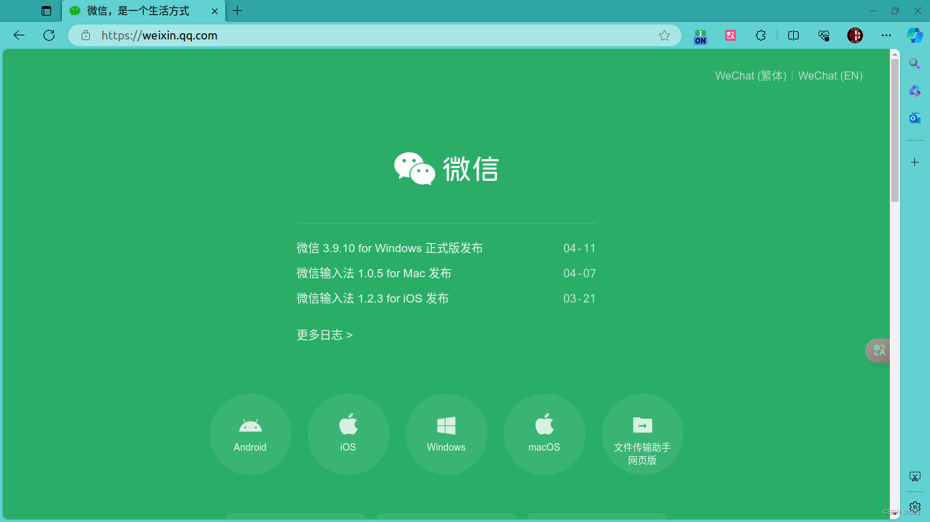
Task: Add page to favorites with star icon
Action: (x=664, y=35)
